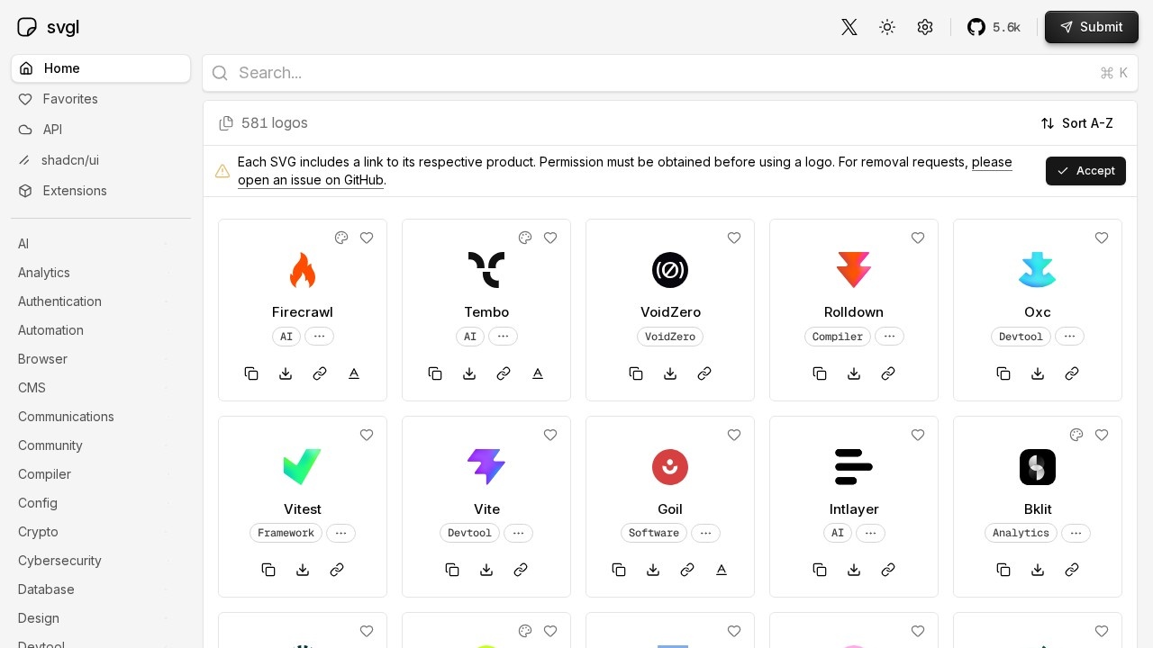
Task: Copy the Firecrawl SVG to clipboard
Action: pos(251,373)
